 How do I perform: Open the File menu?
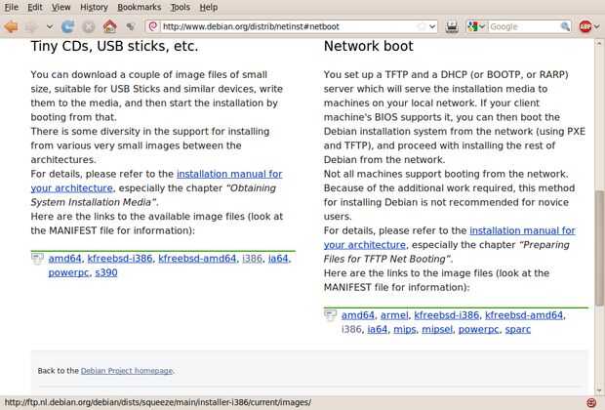11,7
